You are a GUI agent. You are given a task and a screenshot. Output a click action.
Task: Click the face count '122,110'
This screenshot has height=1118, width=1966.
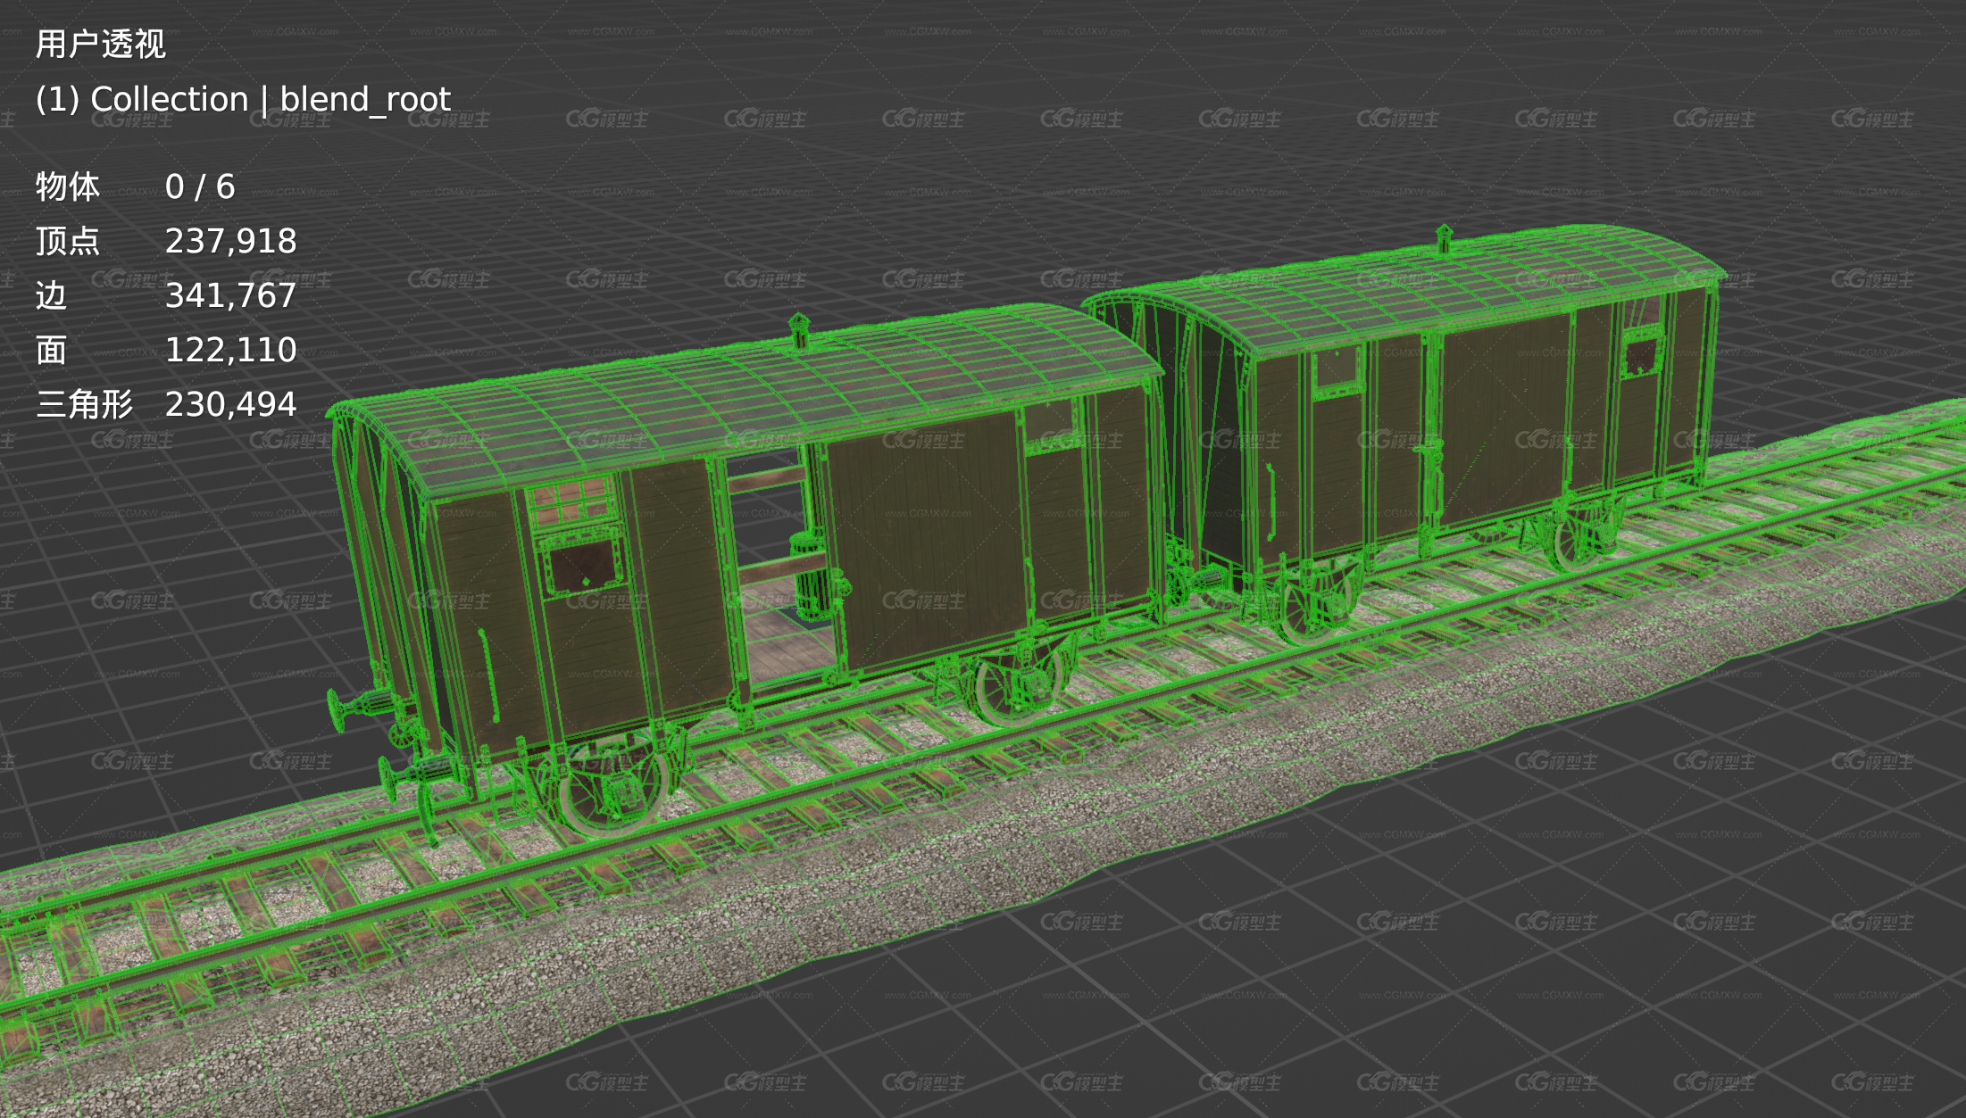coord(230,350)
